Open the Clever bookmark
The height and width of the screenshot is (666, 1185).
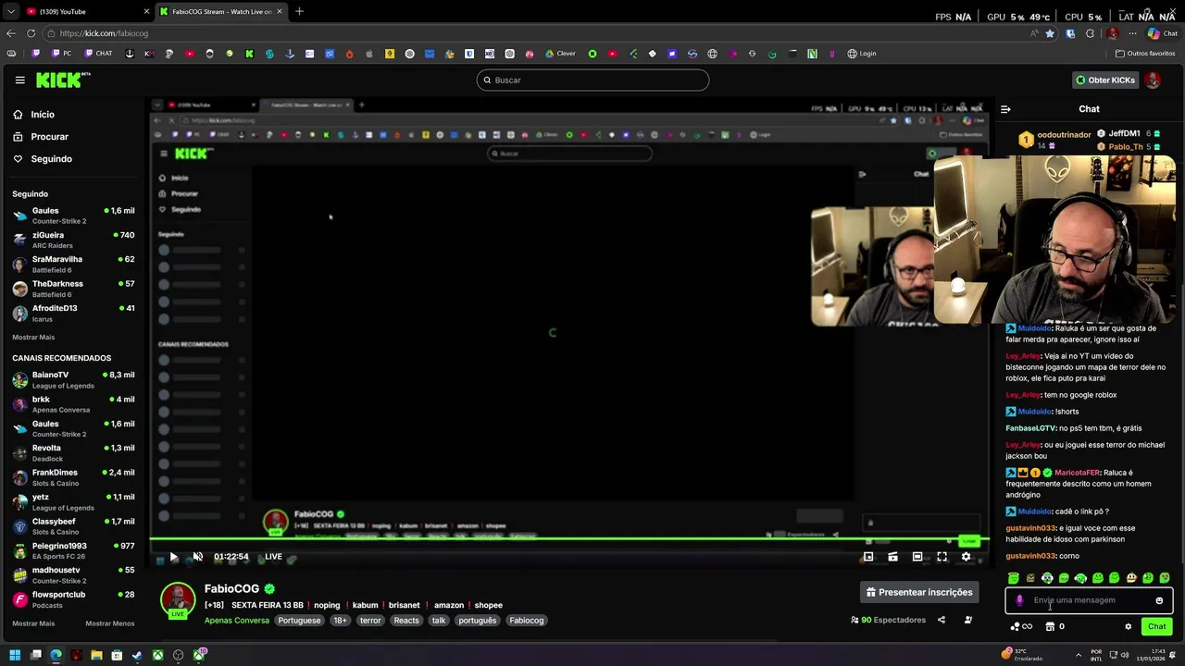560,54
